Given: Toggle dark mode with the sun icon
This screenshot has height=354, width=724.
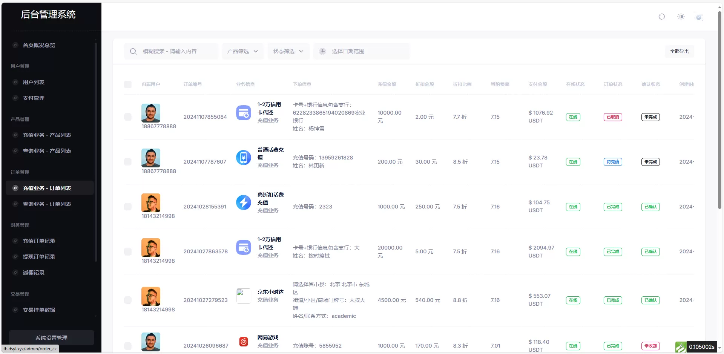Looking at the screenshot, I should point(681,17).
